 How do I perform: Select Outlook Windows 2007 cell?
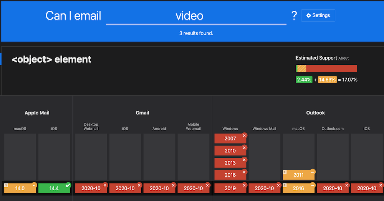click(x=230, y=139)
